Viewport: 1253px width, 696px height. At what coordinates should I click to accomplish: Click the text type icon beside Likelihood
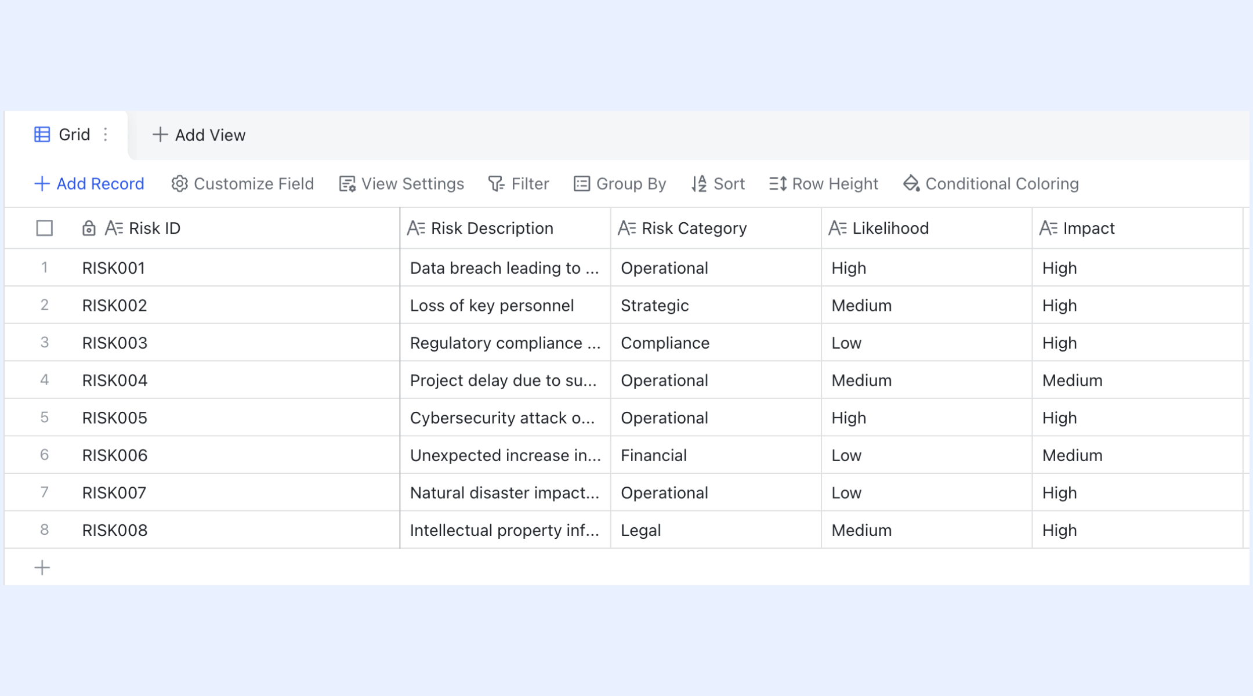837,228
